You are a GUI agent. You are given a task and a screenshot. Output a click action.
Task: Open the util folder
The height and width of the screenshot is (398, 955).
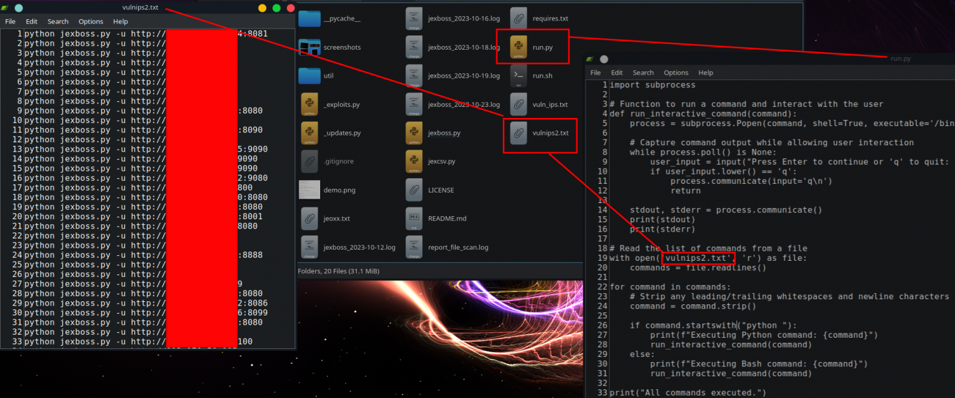(309, 75)
